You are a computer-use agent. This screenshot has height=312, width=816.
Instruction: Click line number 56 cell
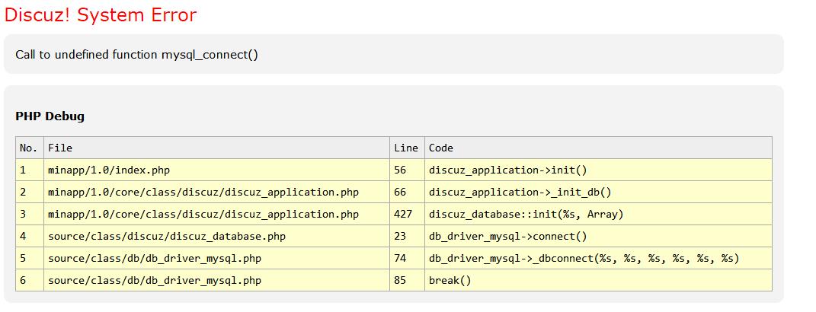[x=407, y=170]
